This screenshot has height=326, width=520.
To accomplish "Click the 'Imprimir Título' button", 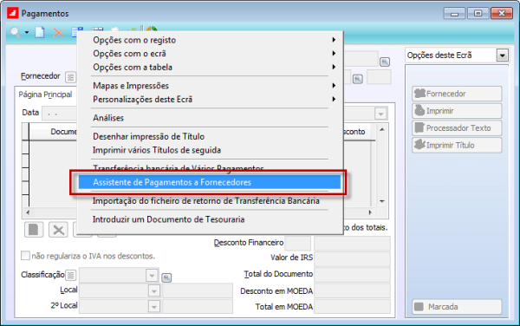I will pos(457,146).
